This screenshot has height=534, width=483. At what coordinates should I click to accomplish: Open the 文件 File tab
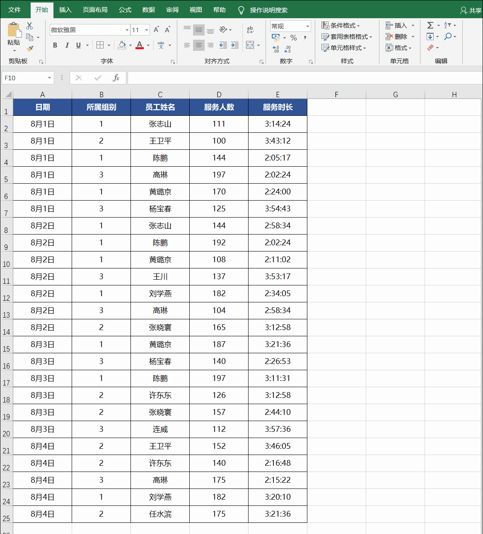(x=14, y=10)
